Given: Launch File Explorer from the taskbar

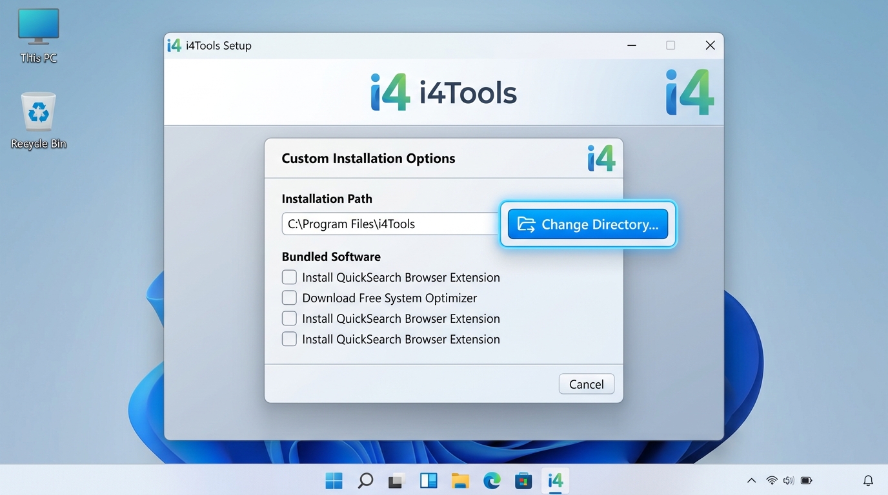Looking at the screenshot, I should [x=460, y=481].
